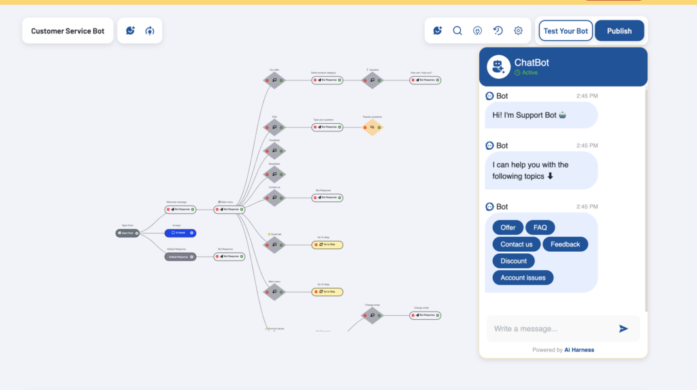Image resolution: width=697 pixels, height=390 pixels.
Task: Choose the Offer quick reply
Action: point(508,228)
